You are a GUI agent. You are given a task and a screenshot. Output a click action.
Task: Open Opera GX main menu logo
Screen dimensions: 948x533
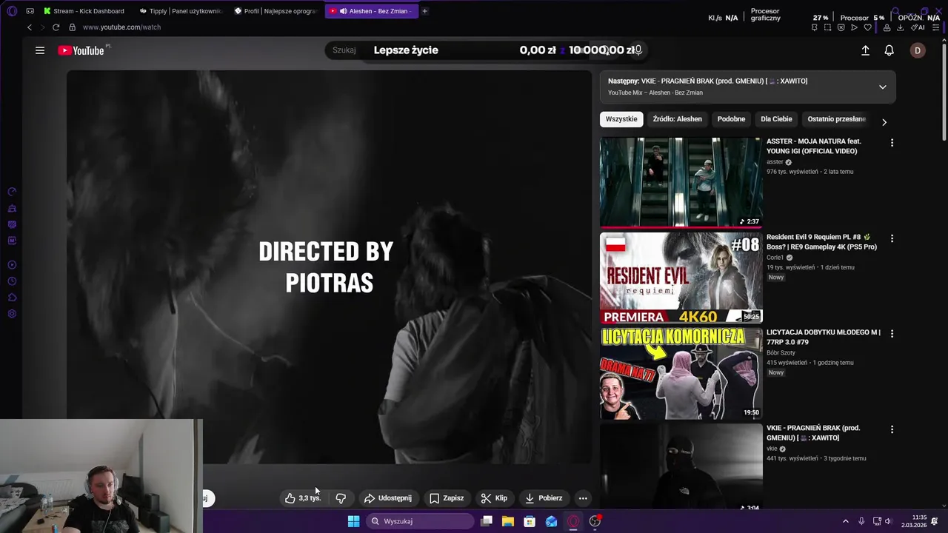(12, 11)
